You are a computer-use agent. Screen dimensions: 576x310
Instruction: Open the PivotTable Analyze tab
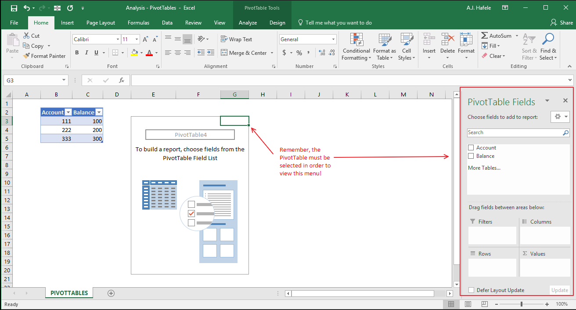click(x=248, y=23)
